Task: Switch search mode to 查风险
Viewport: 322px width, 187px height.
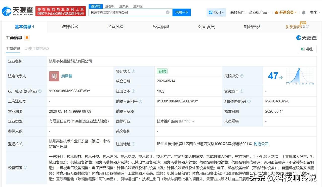Action: click(138, 6)
